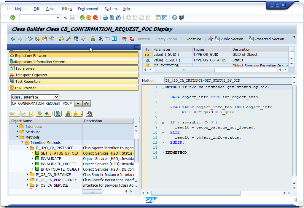Click the Refresh Object List icon
The width and height of the screenshot is (304, 208).
(89, 114)
